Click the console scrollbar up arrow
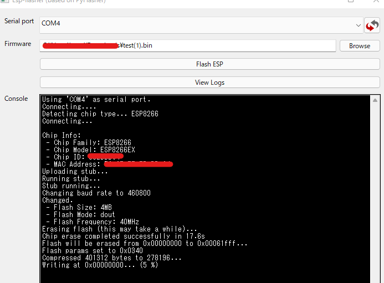Viewport: 384px width, 283px height. point(375,100)
